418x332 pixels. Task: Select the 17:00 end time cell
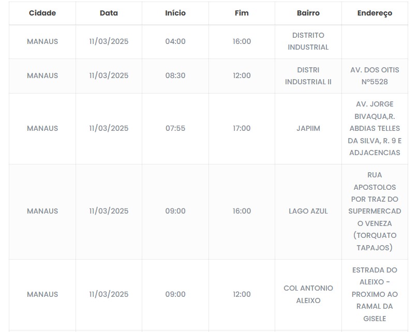(x=242, y=128)
